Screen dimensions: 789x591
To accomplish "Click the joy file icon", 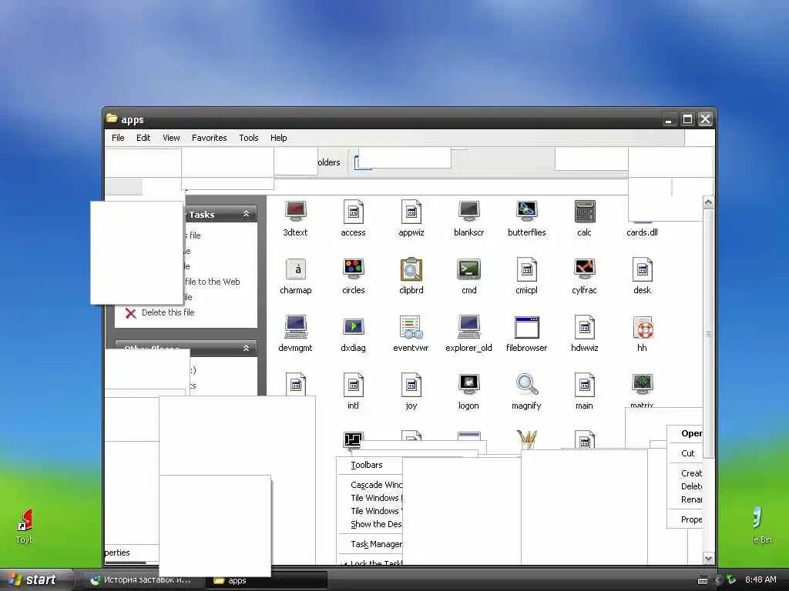I will pyautogui.click(x=411, y=385).
